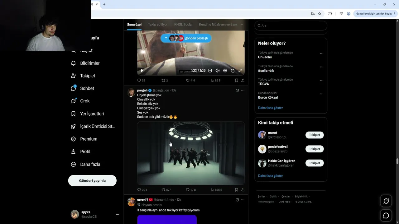Play the video
The height and width of the screenshot is (224, 399).
pyautogui.click(x=142, y=71)
